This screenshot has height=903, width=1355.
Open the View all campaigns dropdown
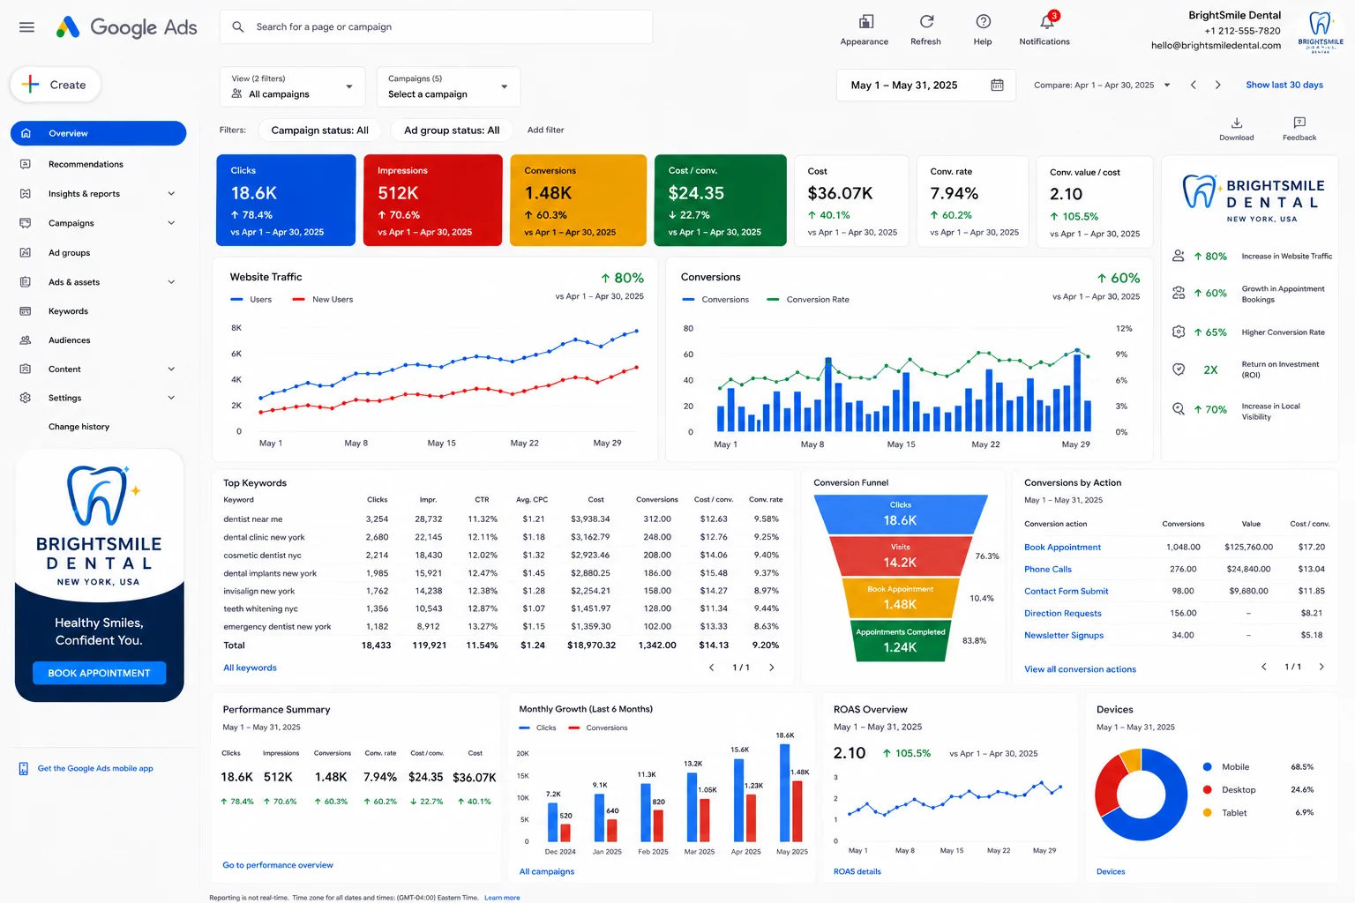click(x=292, y=86)
